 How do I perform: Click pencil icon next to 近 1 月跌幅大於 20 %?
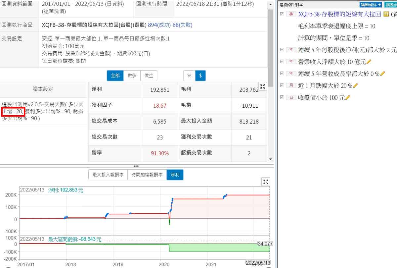tap(356, 86)
